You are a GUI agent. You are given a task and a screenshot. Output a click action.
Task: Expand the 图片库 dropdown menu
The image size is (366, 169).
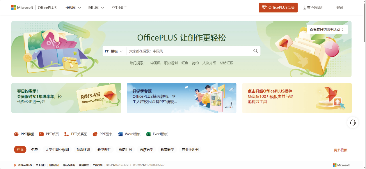click(96, 8)
